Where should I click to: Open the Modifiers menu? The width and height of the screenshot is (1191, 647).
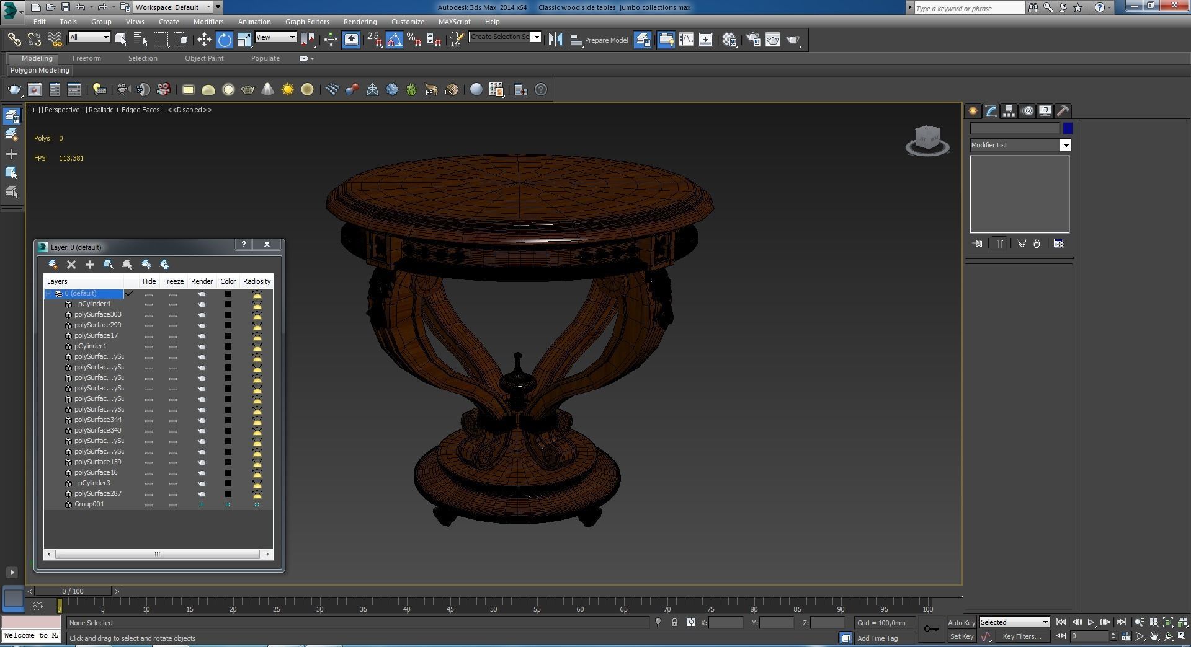point(208,22)
